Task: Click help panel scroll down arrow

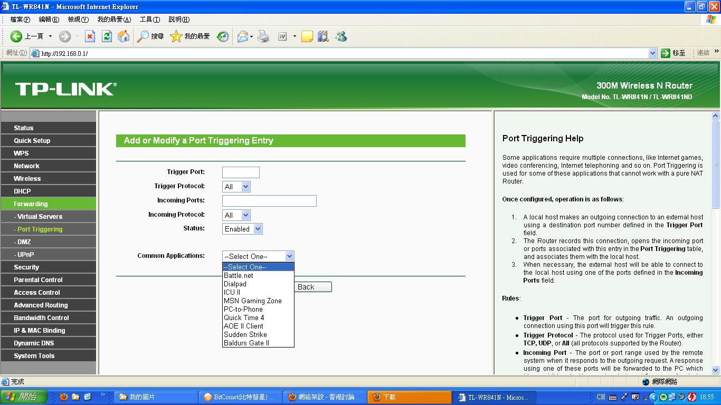Action: pyautogui.click(x=716, y=370)
